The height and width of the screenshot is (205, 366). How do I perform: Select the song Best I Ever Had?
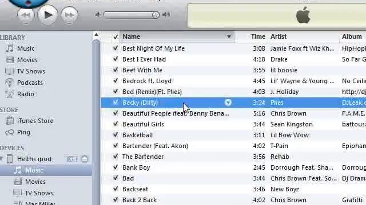pos(144,59)
